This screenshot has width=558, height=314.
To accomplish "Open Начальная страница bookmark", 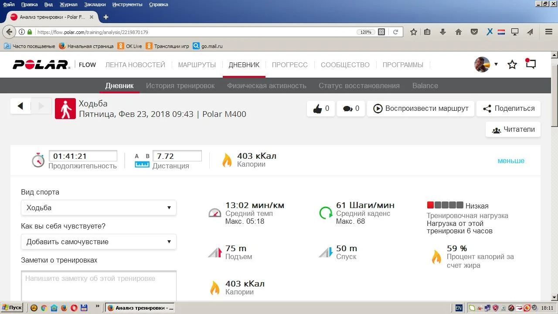I will pos(86,46).
